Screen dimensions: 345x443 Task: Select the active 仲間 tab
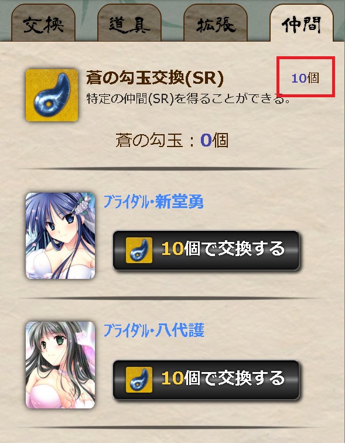pyautogui.click(x=302, y=23)
